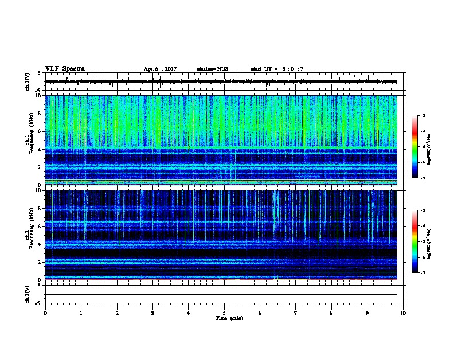Click the lower colorbar next to ch.2

pos(415,241)
